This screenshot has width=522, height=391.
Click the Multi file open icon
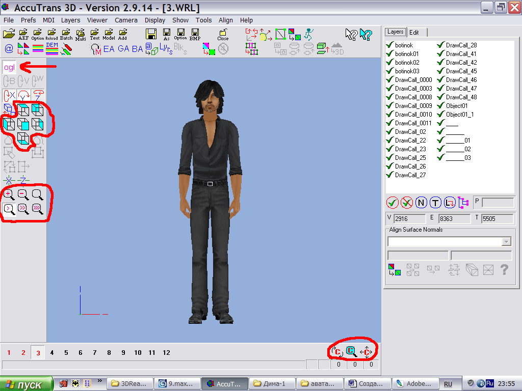(x=81, y=35)
